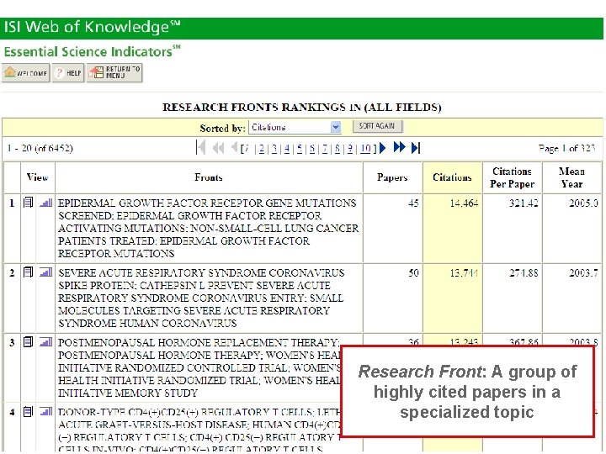View graph icon for row 1
606x454 pixels.
[x=45, y=203]
